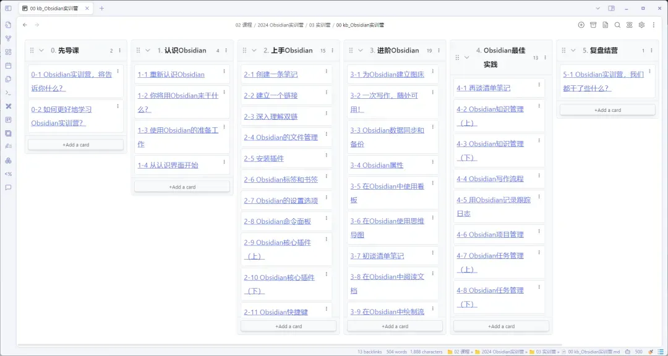Screen dimensions: 668x356
Task: Search the board with magnifier icon
Action: point(617,25)
